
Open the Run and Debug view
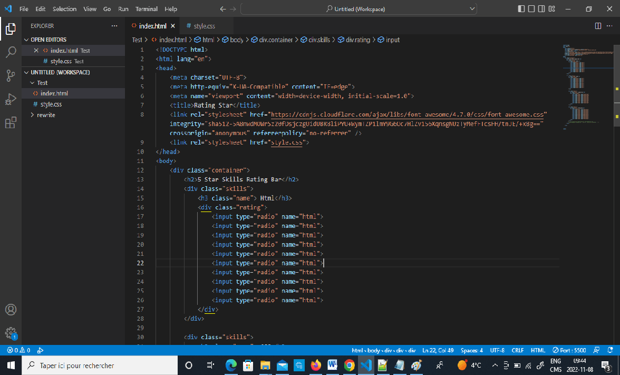pyautogui.click(x=11, y=99)
